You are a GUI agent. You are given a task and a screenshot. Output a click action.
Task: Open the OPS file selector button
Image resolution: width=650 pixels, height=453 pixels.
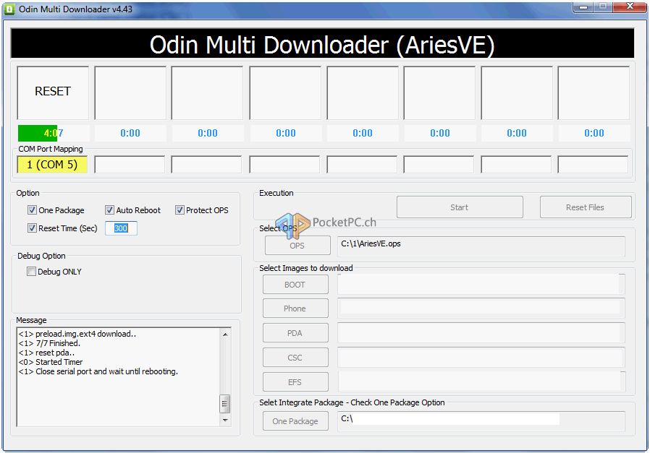click(297, 246)
